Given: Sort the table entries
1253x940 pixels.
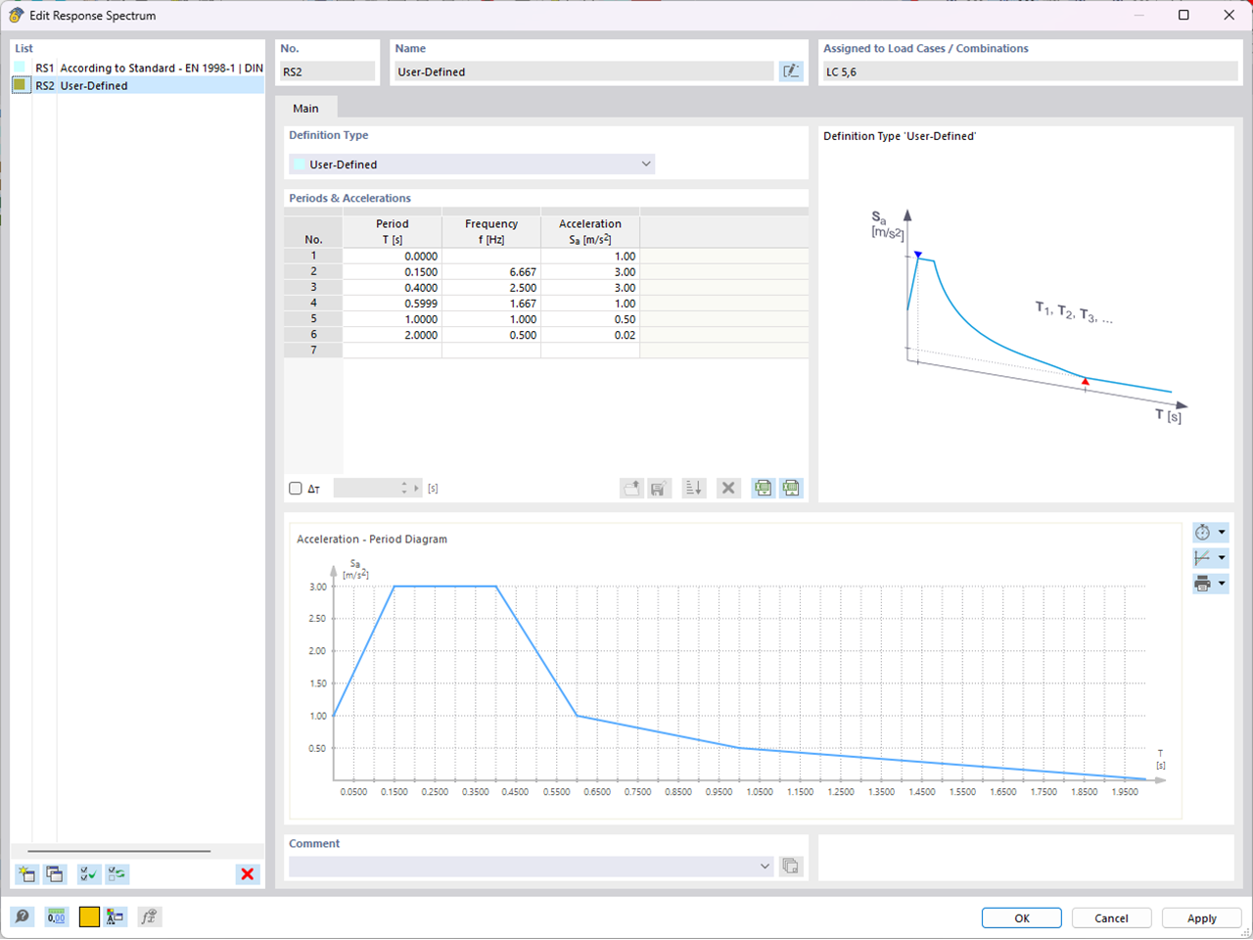Looking at the screenshot, I should (694, 488).
